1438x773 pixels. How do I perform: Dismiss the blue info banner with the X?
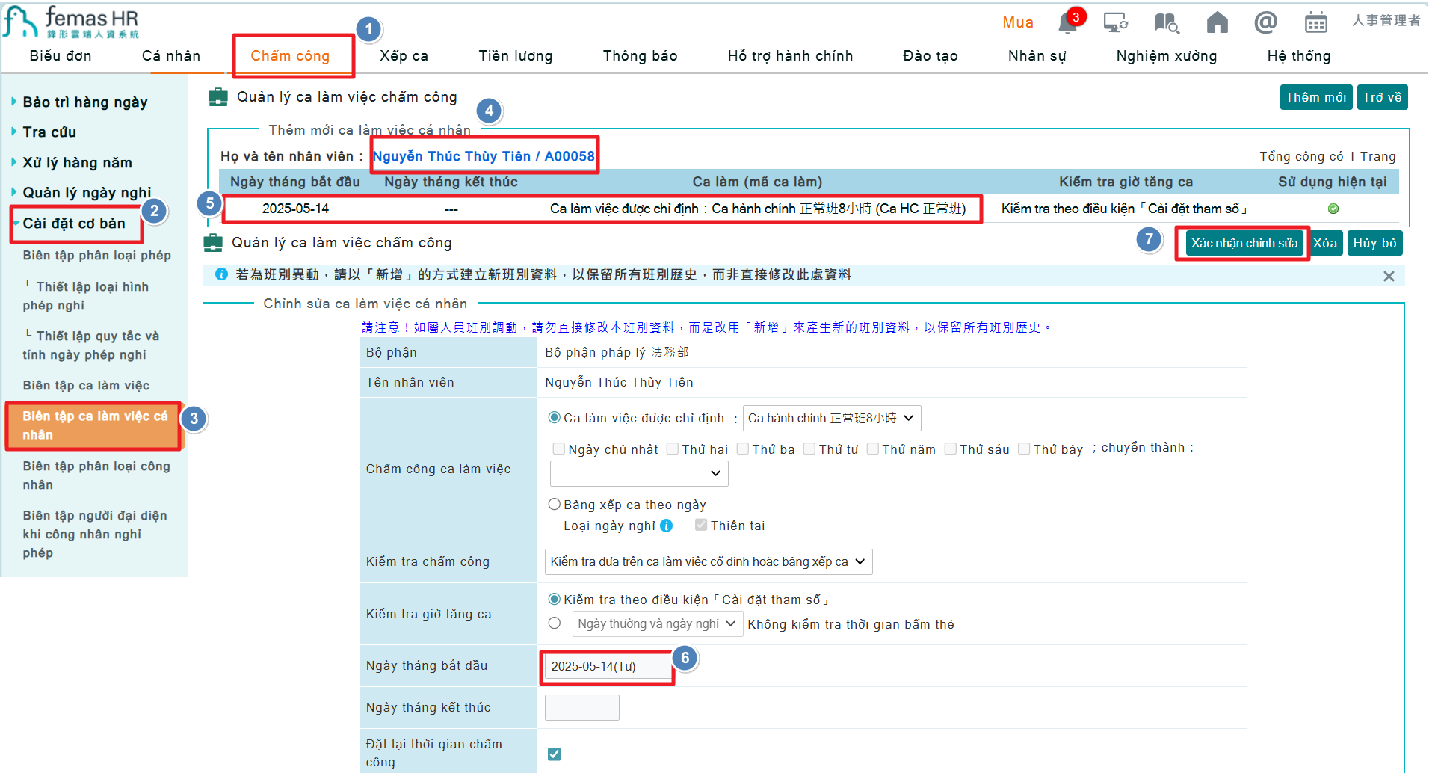pyautogui.click(x=1389, y=276)
